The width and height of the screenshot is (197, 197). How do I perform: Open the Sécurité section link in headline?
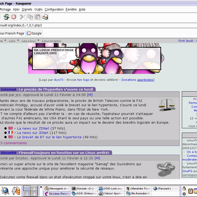point(9,153)
